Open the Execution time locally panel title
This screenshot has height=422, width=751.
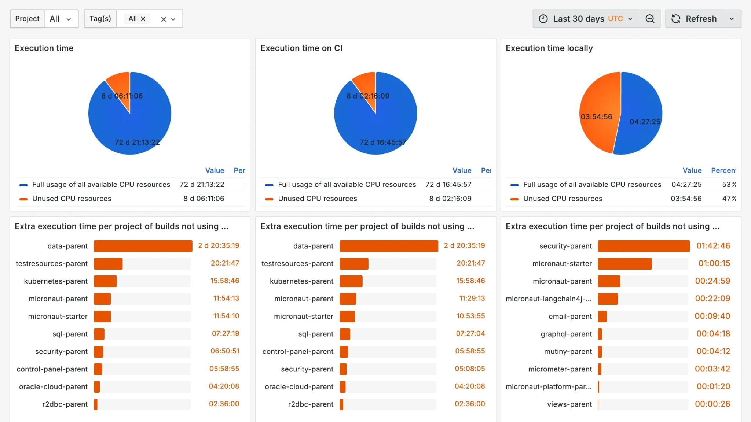coord(549,48)
